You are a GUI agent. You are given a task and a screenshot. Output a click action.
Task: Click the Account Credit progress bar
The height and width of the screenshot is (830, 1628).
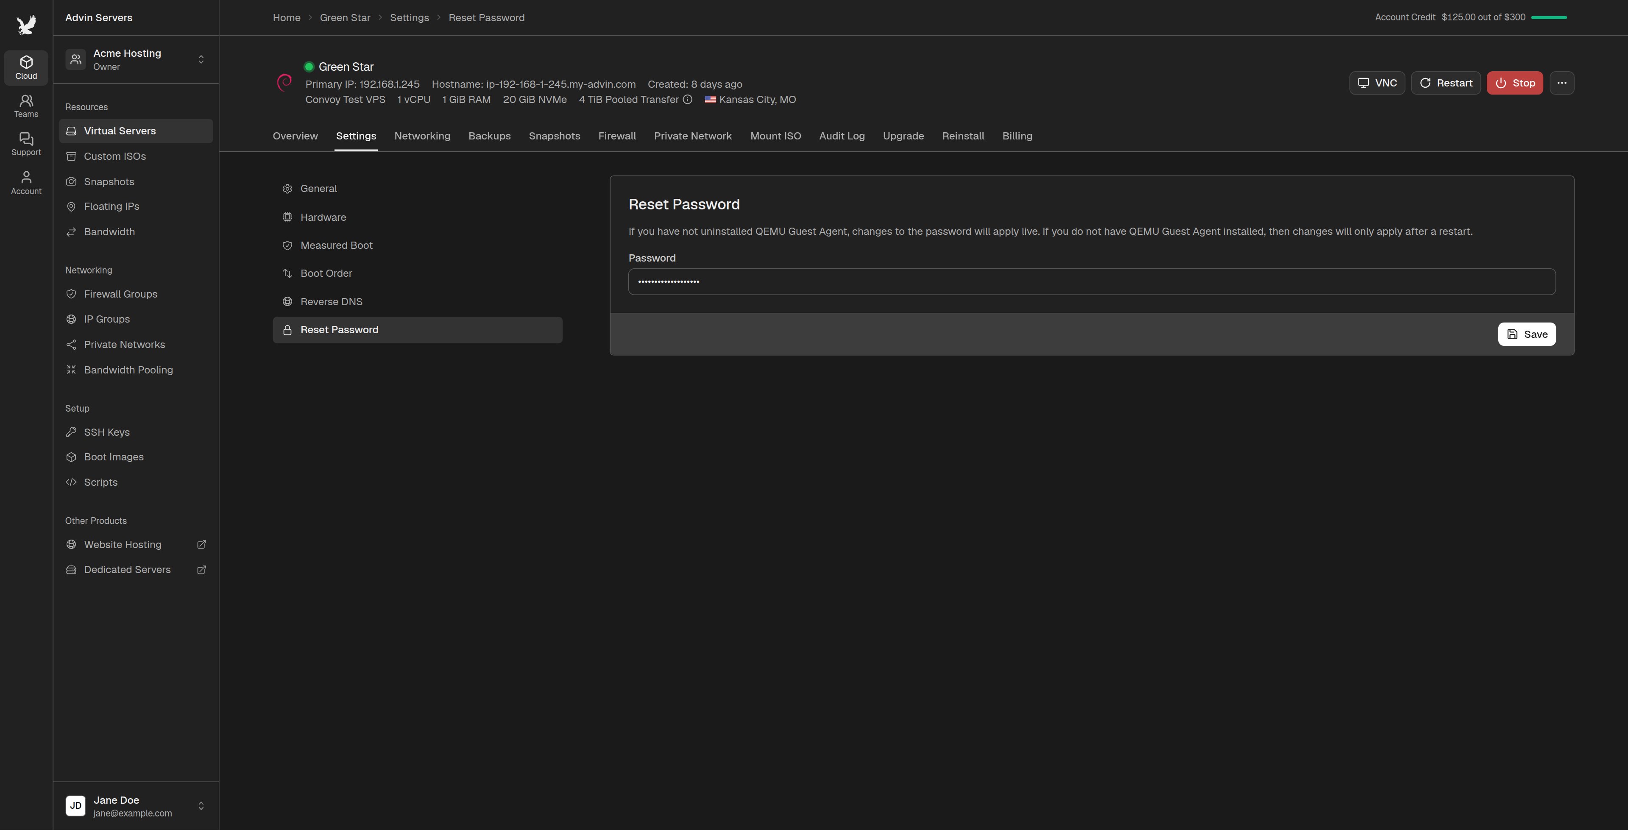(x=1548, y=17)
